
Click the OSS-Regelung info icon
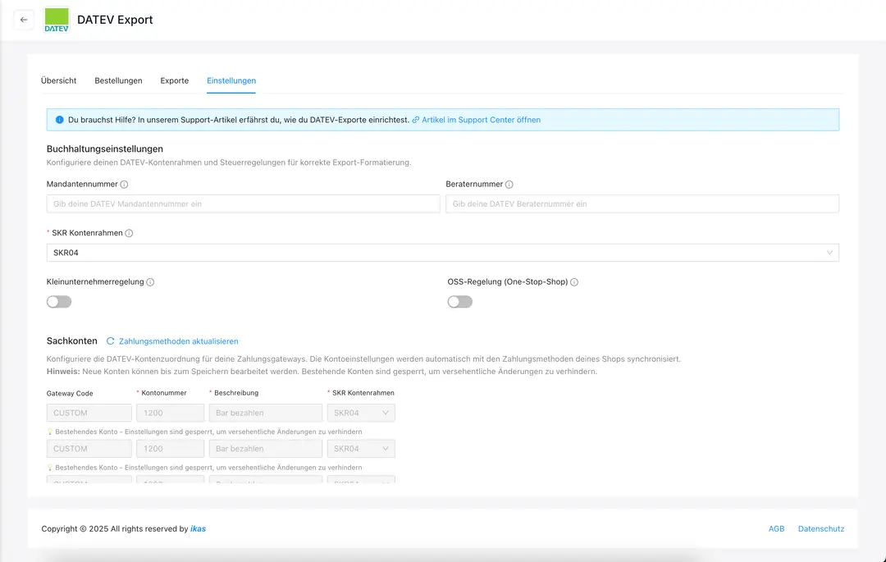574,282
